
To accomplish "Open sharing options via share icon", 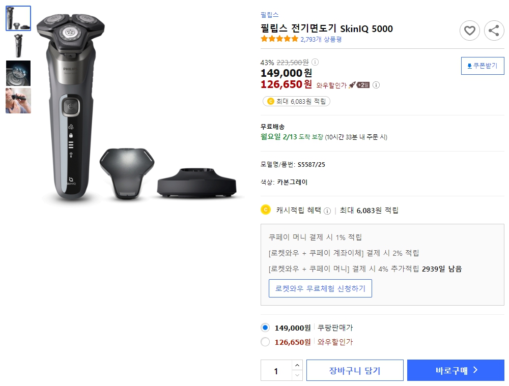I will tap(494, 31).
